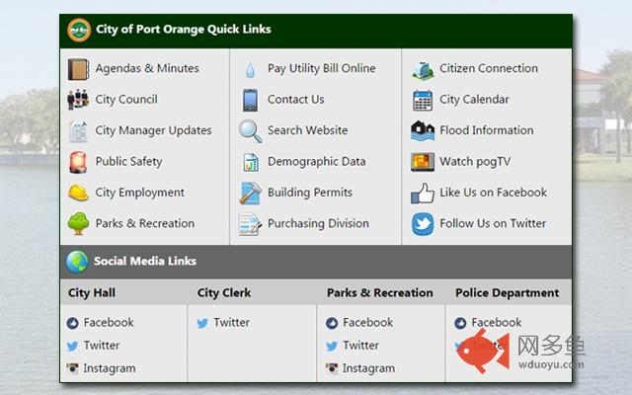Viewport: 632px width, 395px height.
Task: Click the Citizen Connection building icon
Action: pos(423,70)
